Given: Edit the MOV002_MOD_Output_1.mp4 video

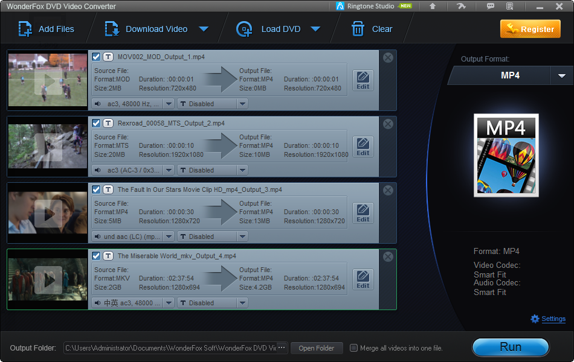Looking at the screenshot, I should point(363,80).
